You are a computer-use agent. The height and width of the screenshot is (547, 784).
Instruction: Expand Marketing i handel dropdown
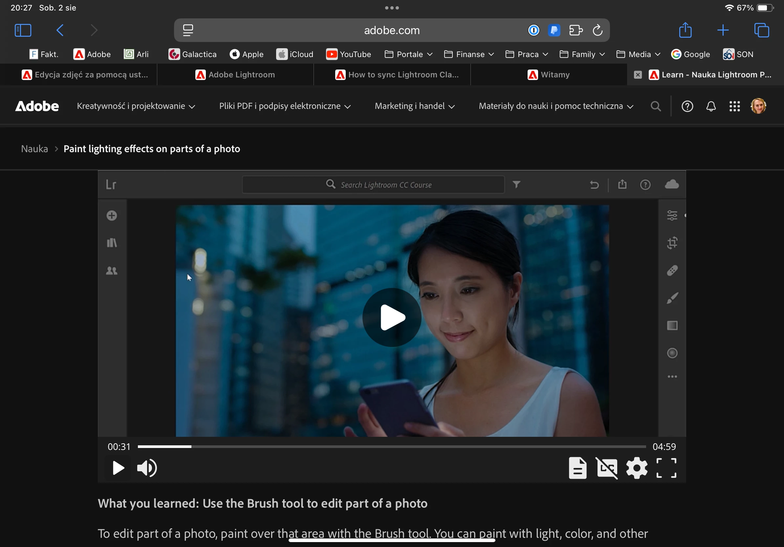(x=415, y=106)
